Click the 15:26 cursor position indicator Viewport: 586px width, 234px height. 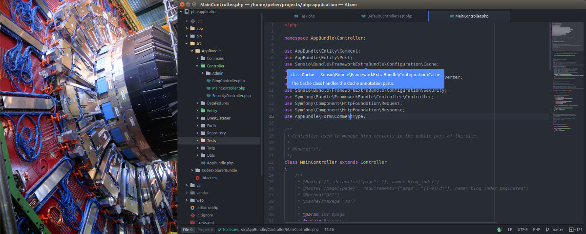329,229
